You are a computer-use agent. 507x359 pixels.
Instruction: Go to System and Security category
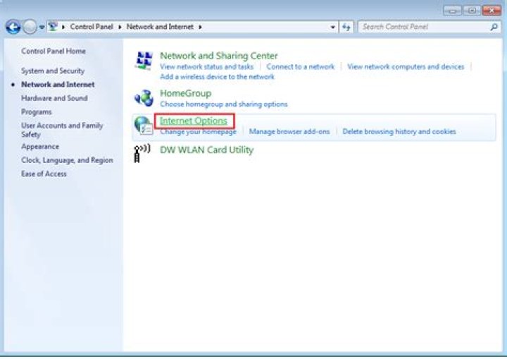coord(53,71)
